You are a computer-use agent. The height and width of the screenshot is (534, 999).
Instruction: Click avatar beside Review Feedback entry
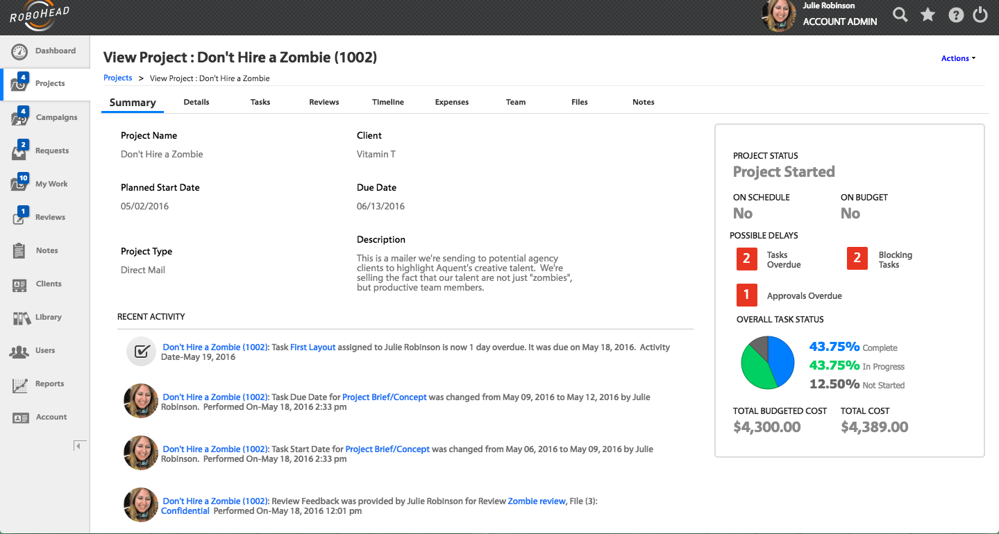tap(141, 505)
